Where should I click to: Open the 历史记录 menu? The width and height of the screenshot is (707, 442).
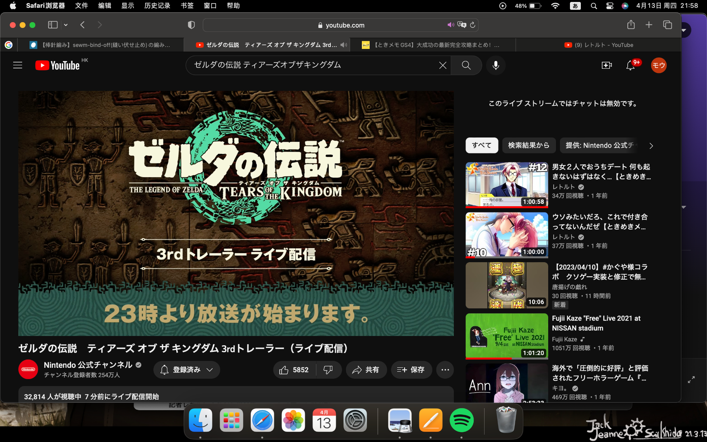[157, 6]
